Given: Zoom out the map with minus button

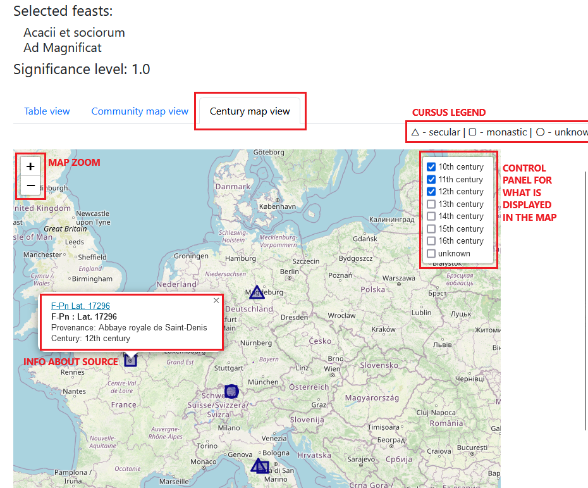Looking at the screenshot, I should click(30, 185).
